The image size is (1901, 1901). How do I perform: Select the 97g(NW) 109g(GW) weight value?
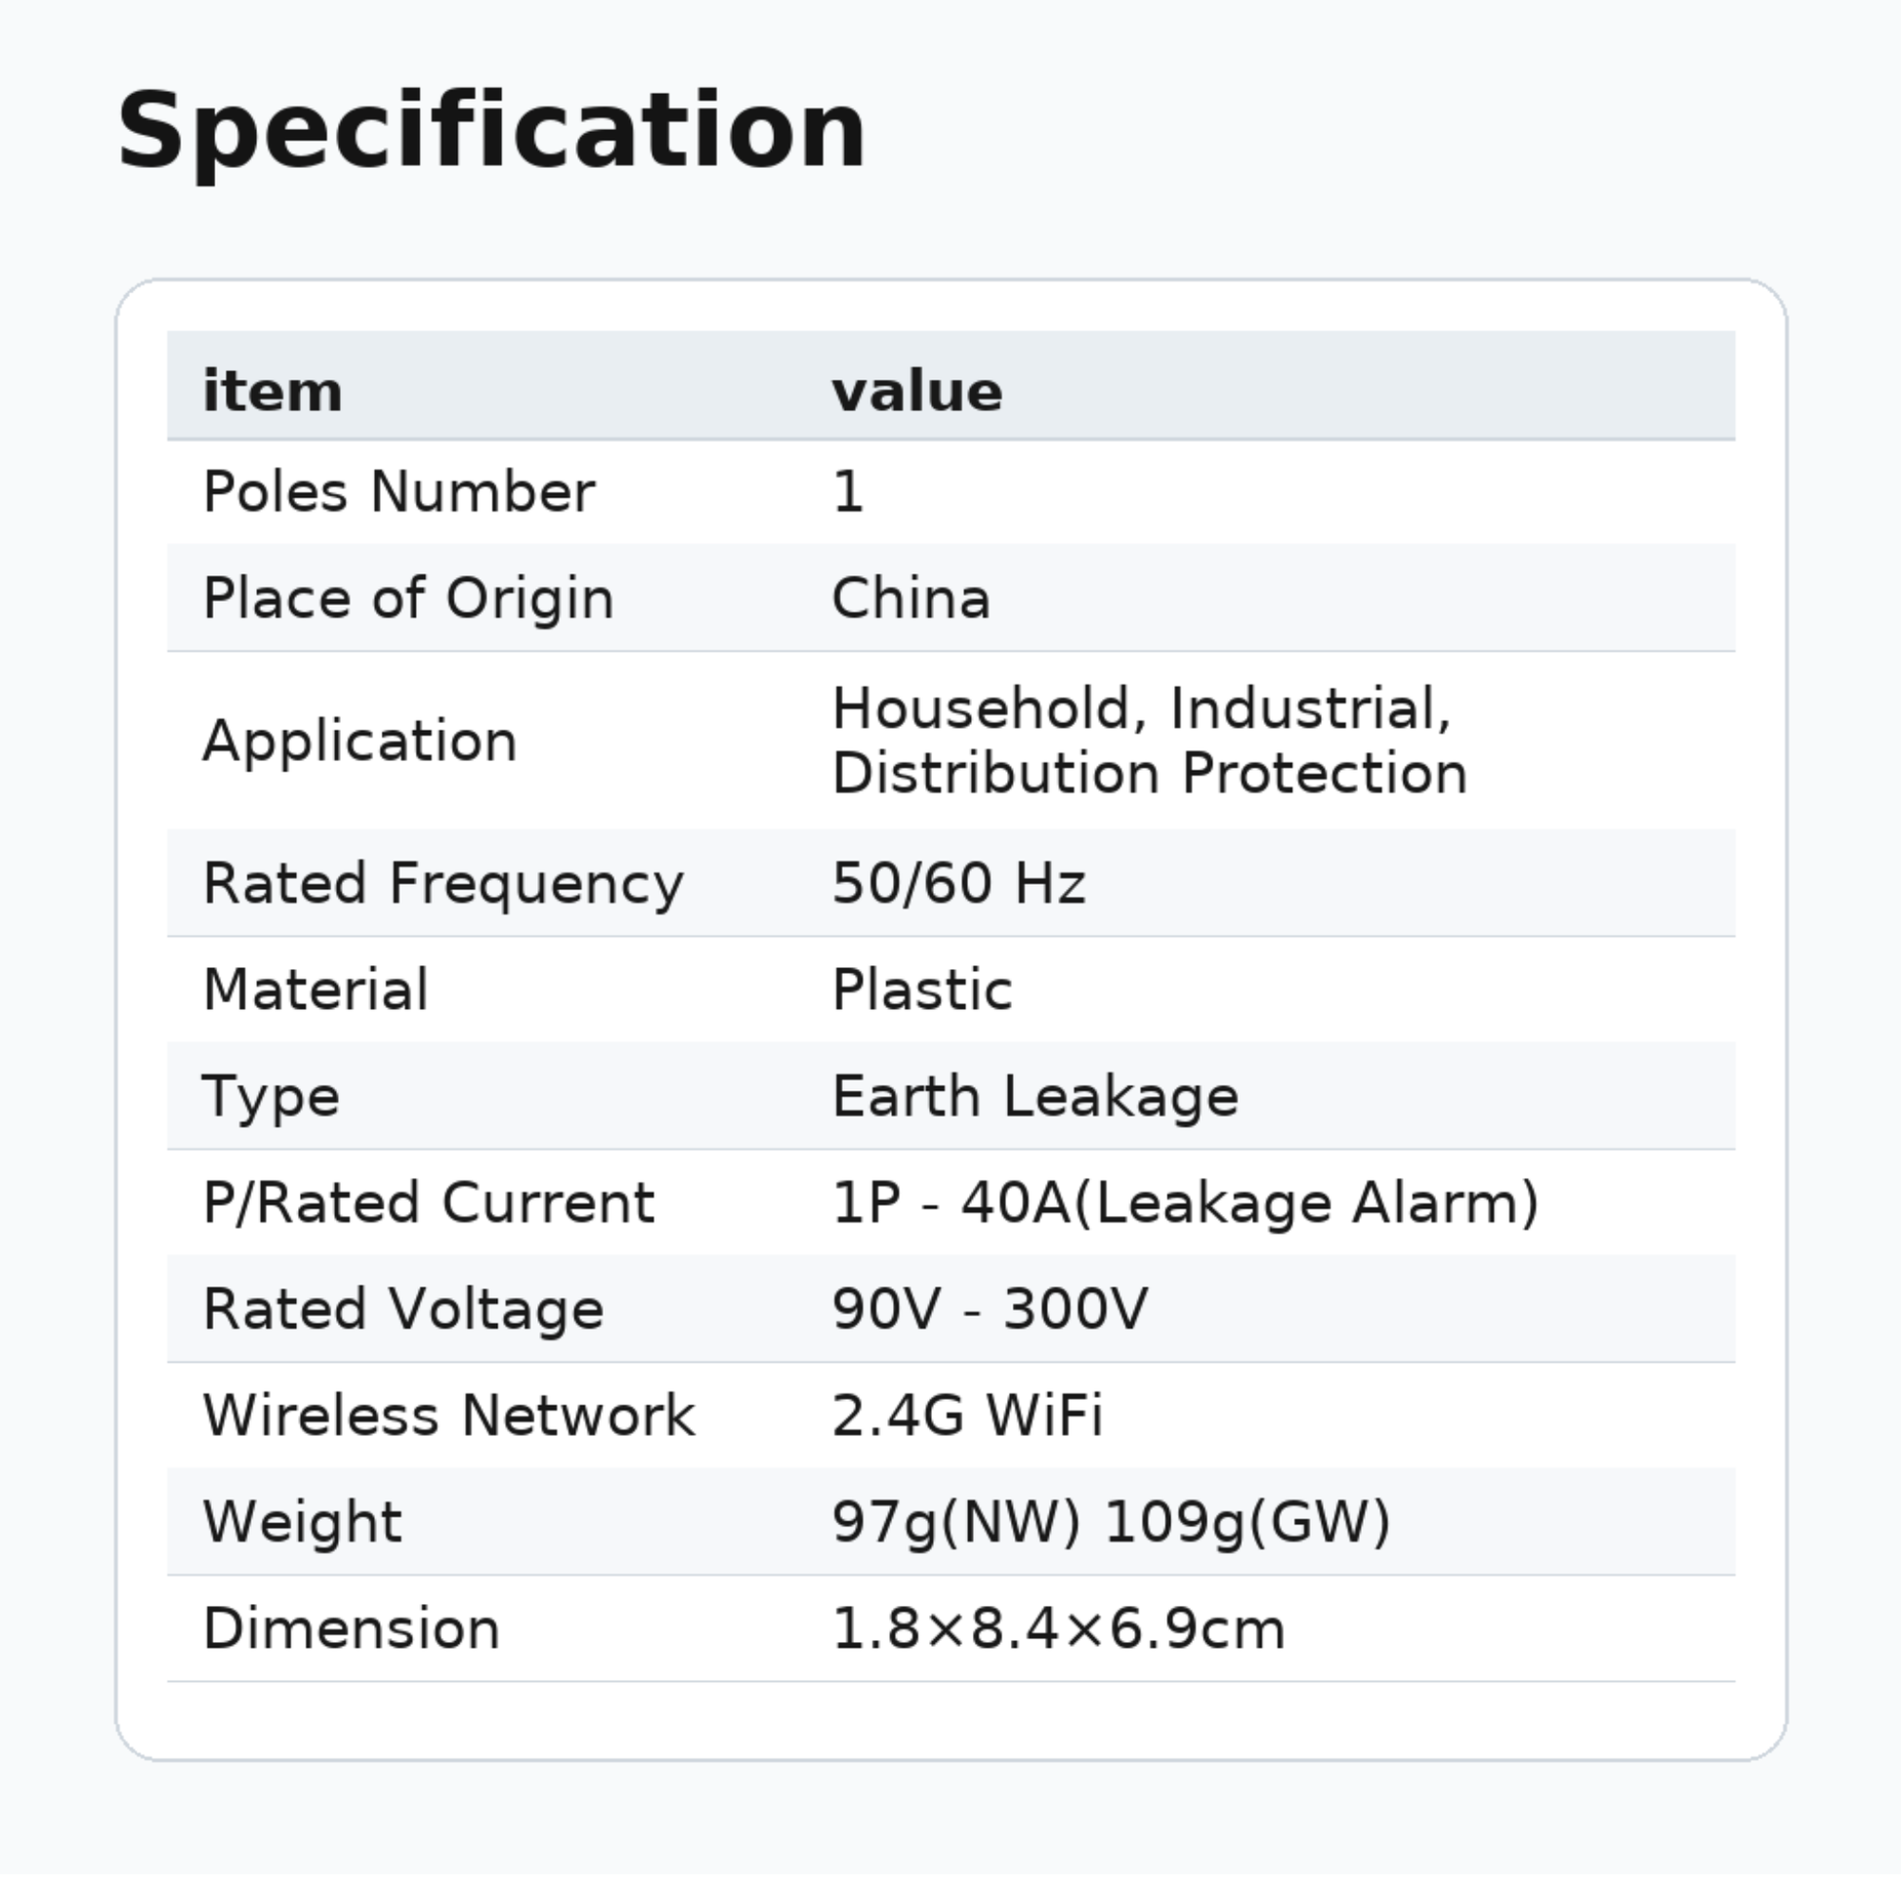pos(1111,1522)
